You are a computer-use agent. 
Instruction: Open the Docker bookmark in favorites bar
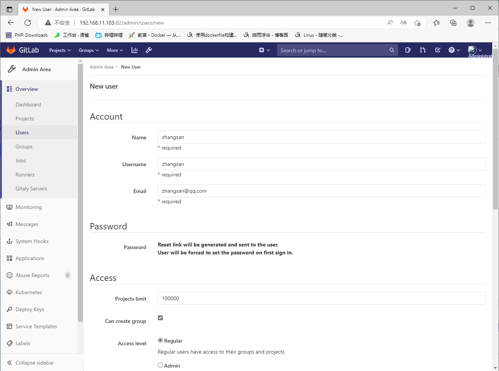(x=154, y=35)
